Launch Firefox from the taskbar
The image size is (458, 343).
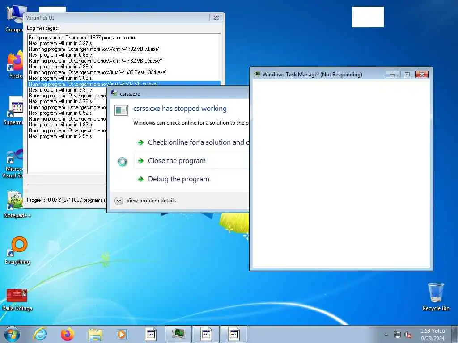click(67, 334)
